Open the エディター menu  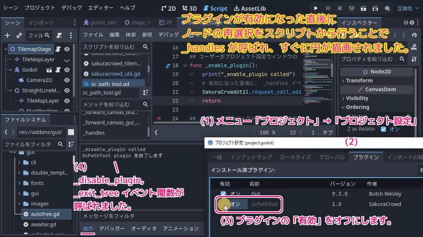101,8
